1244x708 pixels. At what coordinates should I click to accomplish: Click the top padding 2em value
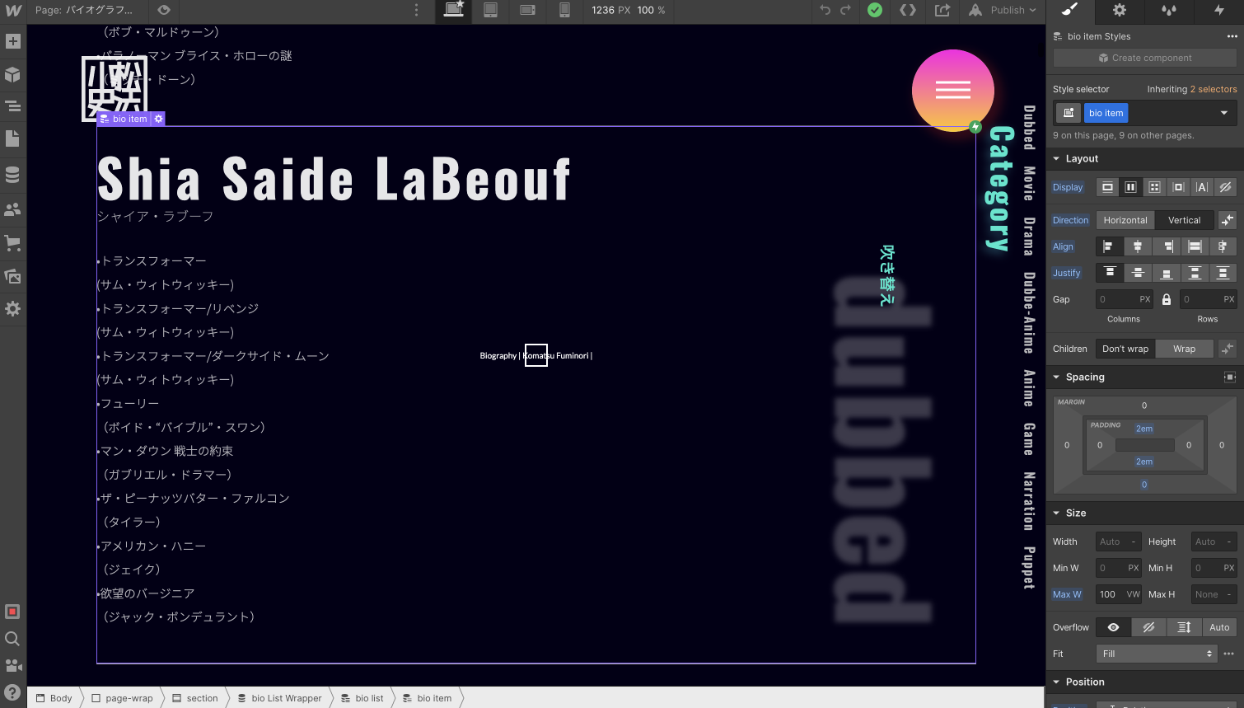click(1144, 429)
